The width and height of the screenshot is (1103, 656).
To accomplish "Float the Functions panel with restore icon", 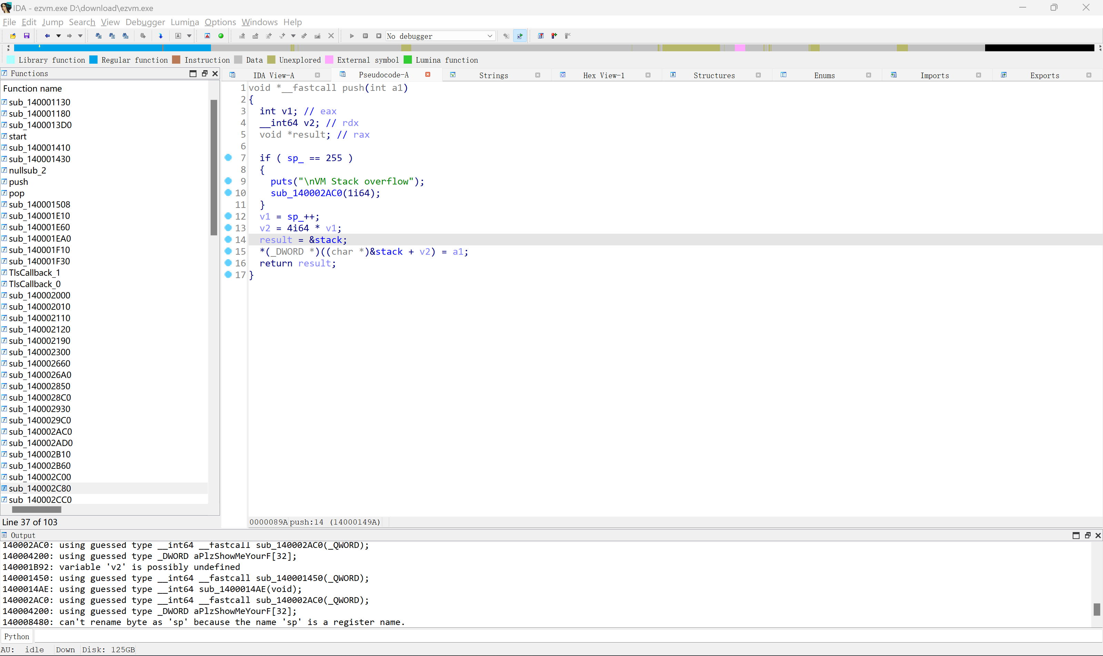I will click(204, 73).
